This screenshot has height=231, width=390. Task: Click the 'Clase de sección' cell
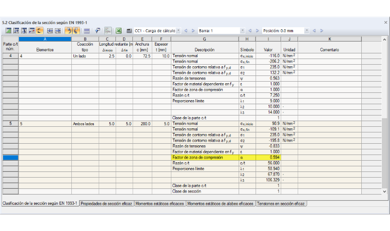click(x=205, y=191)
